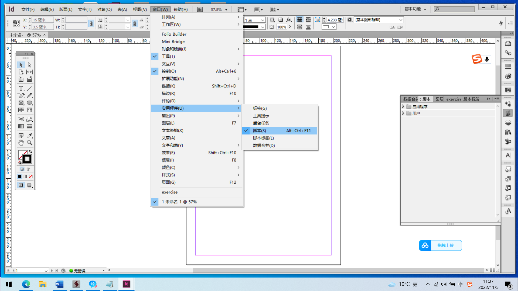Image resolution: width=518 pixels, height=291 pixels.
Task: Select the Eyedropper tool
Action: [x=29, y=136]
